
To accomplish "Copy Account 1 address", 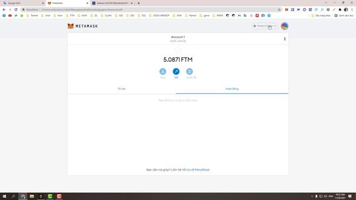I will [178, 41].
